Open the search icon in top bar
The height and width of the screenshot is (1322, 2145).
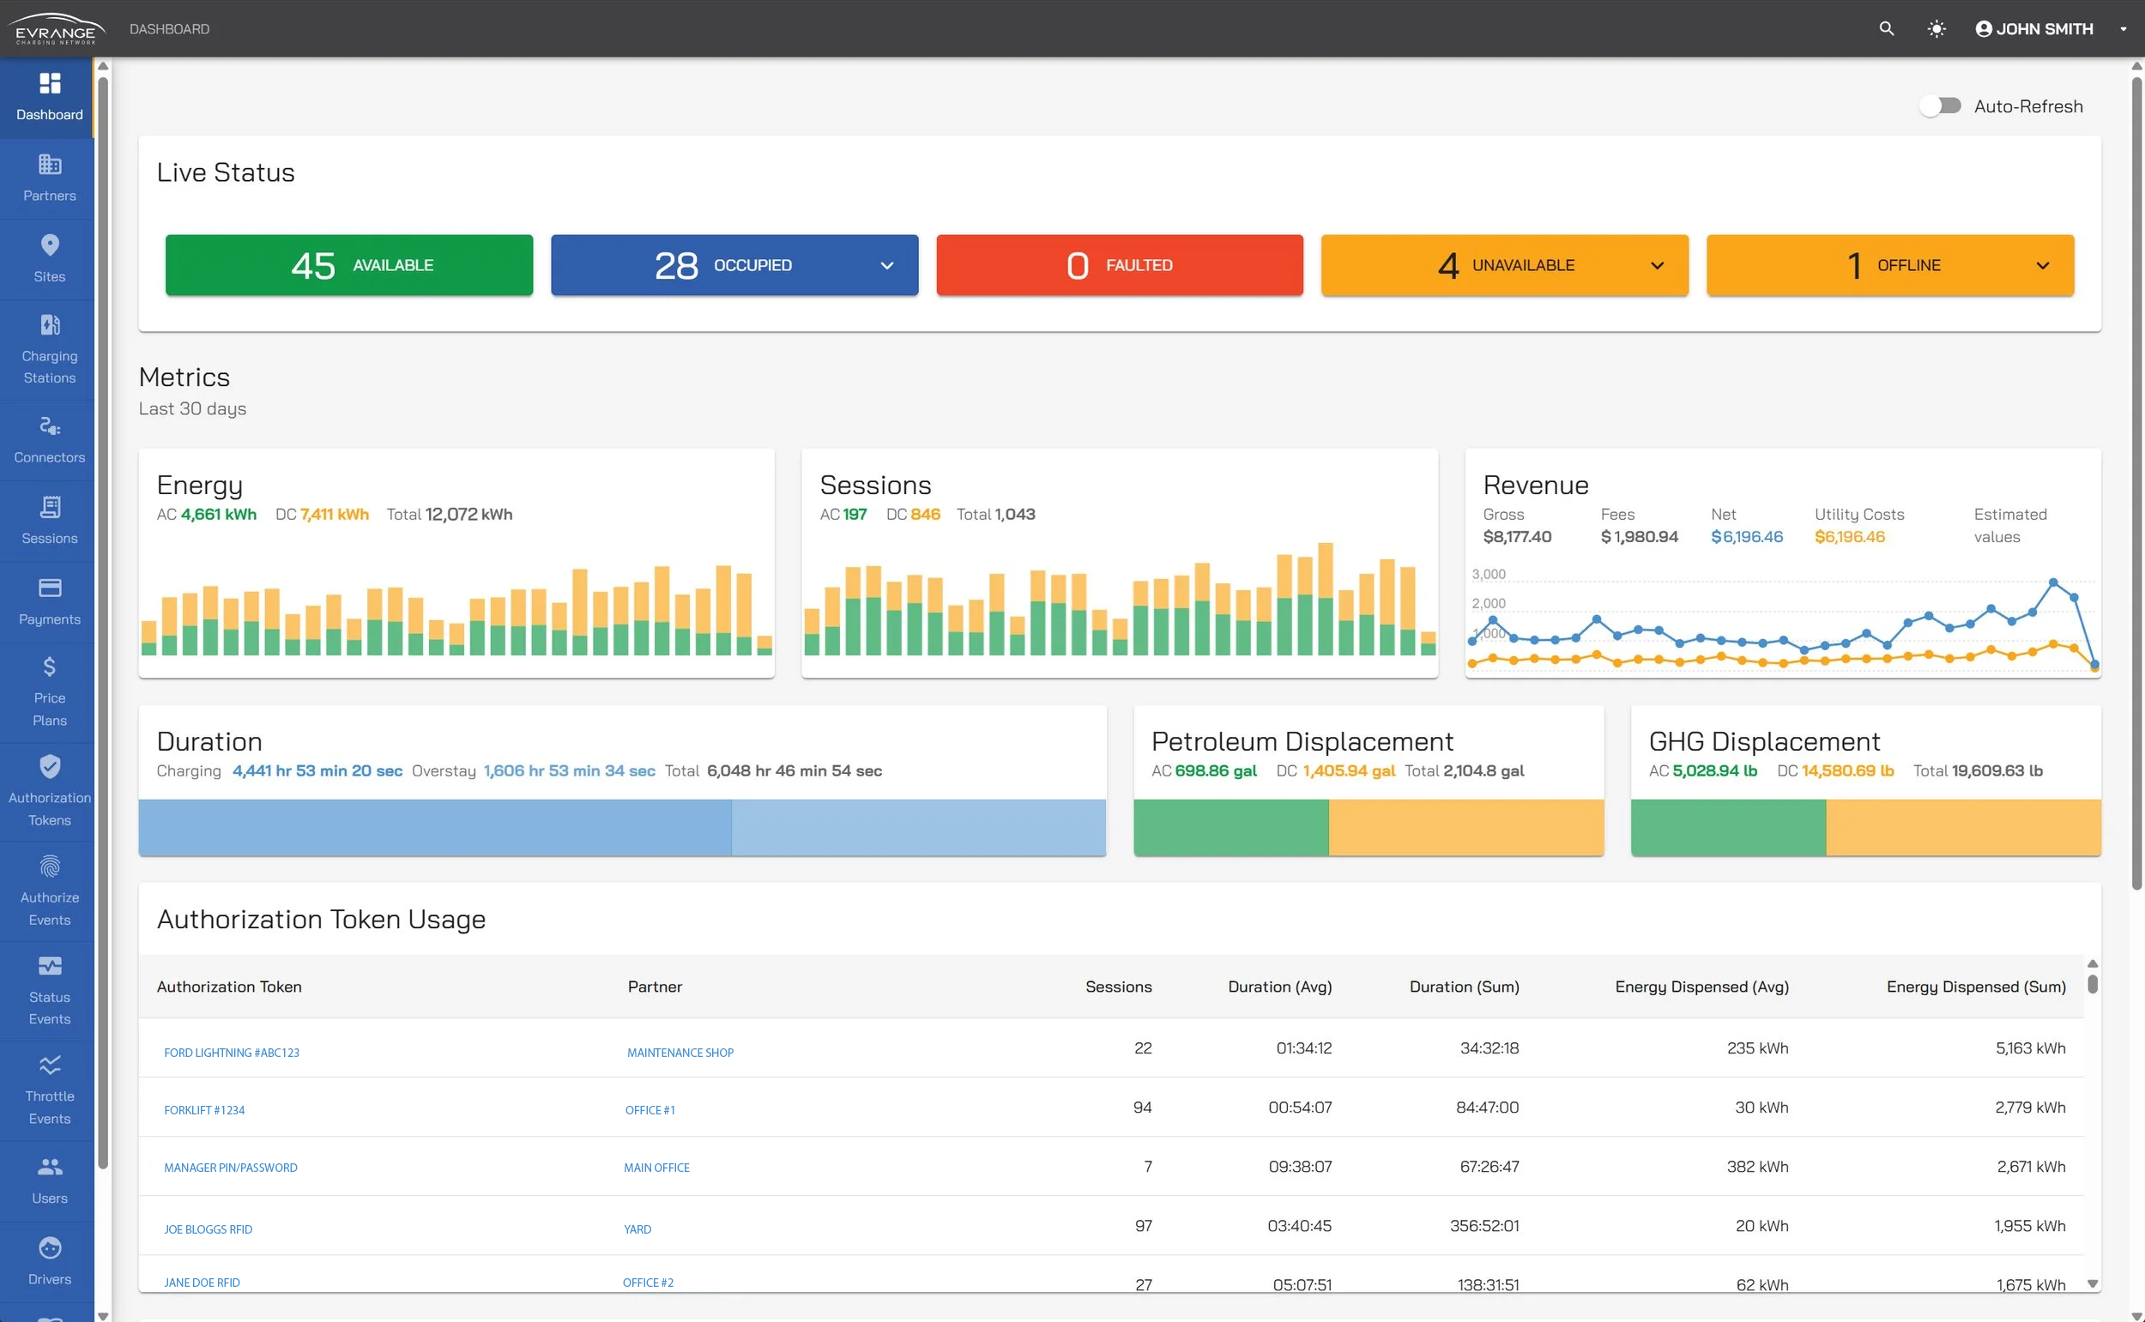click(x=1886, y=29)
